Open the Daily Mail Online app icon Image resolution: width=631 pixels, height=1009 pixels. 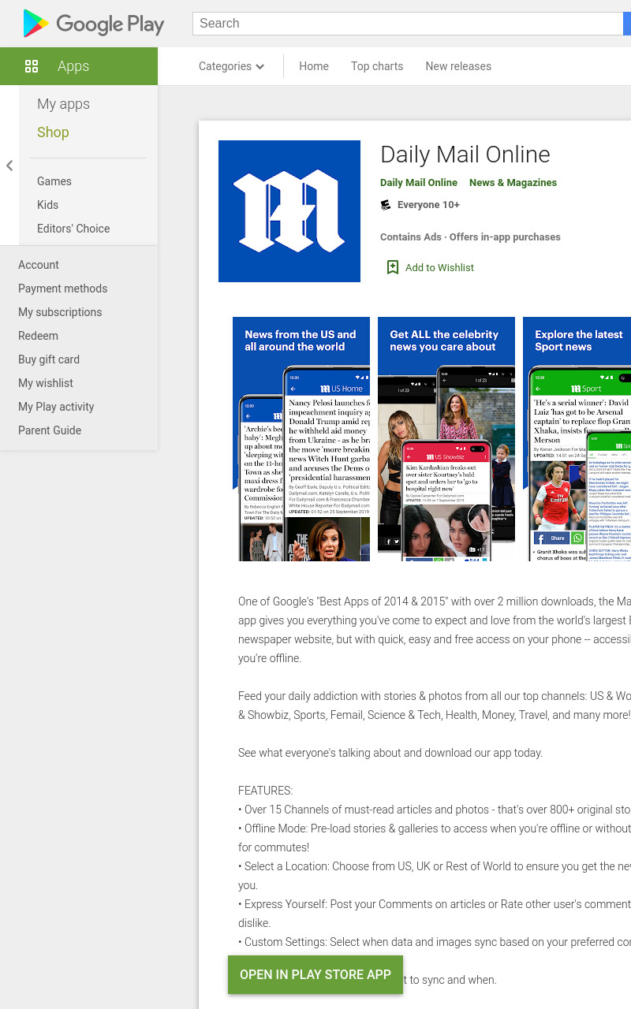289,211
